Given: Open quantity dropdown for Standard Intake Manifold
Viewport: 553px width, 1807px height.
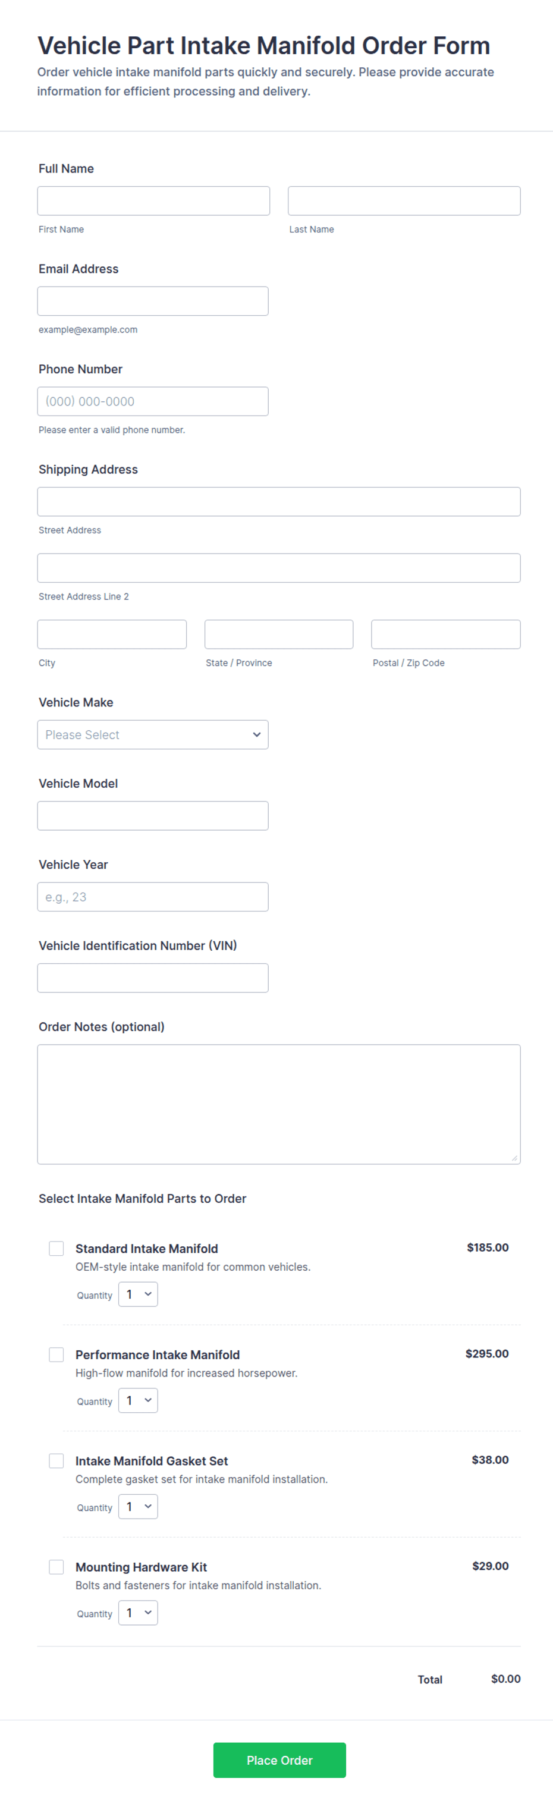Looking at the screenshot, I should [138, 1293].
